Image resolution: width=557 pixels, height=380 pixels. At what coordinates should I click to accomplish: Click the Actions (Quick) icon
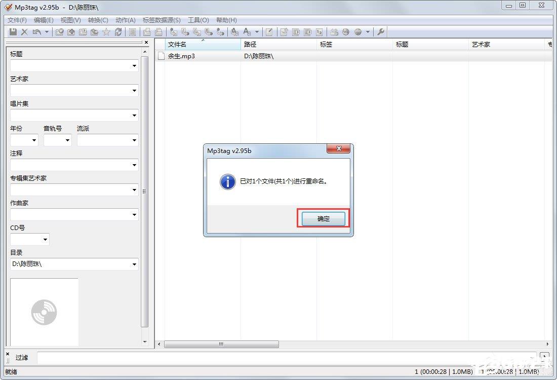[247, 32]
